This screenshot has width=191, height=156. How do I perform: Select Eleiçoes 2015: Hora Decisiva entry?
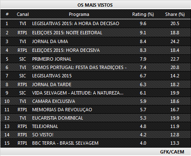(x=95, y=50)
